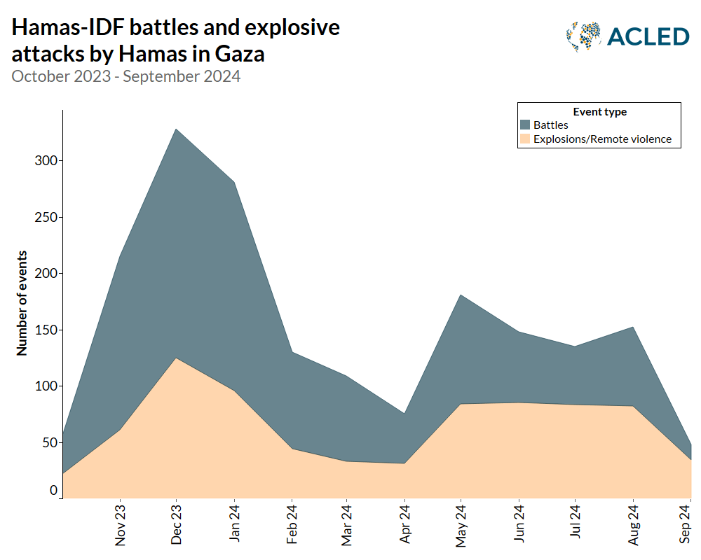Viewport: 701px width, 560px height.
Task: Click the Apr 24 x-axis tick label
Action: (404, 526)
